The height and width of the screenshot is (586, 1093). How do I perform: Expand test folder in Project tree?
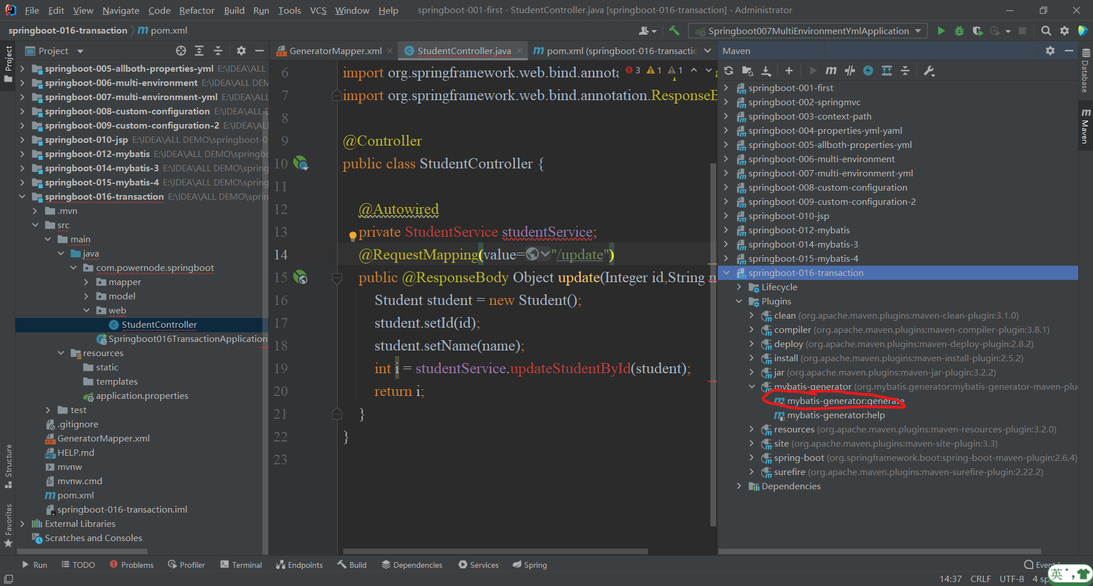[x=48, y=410]
